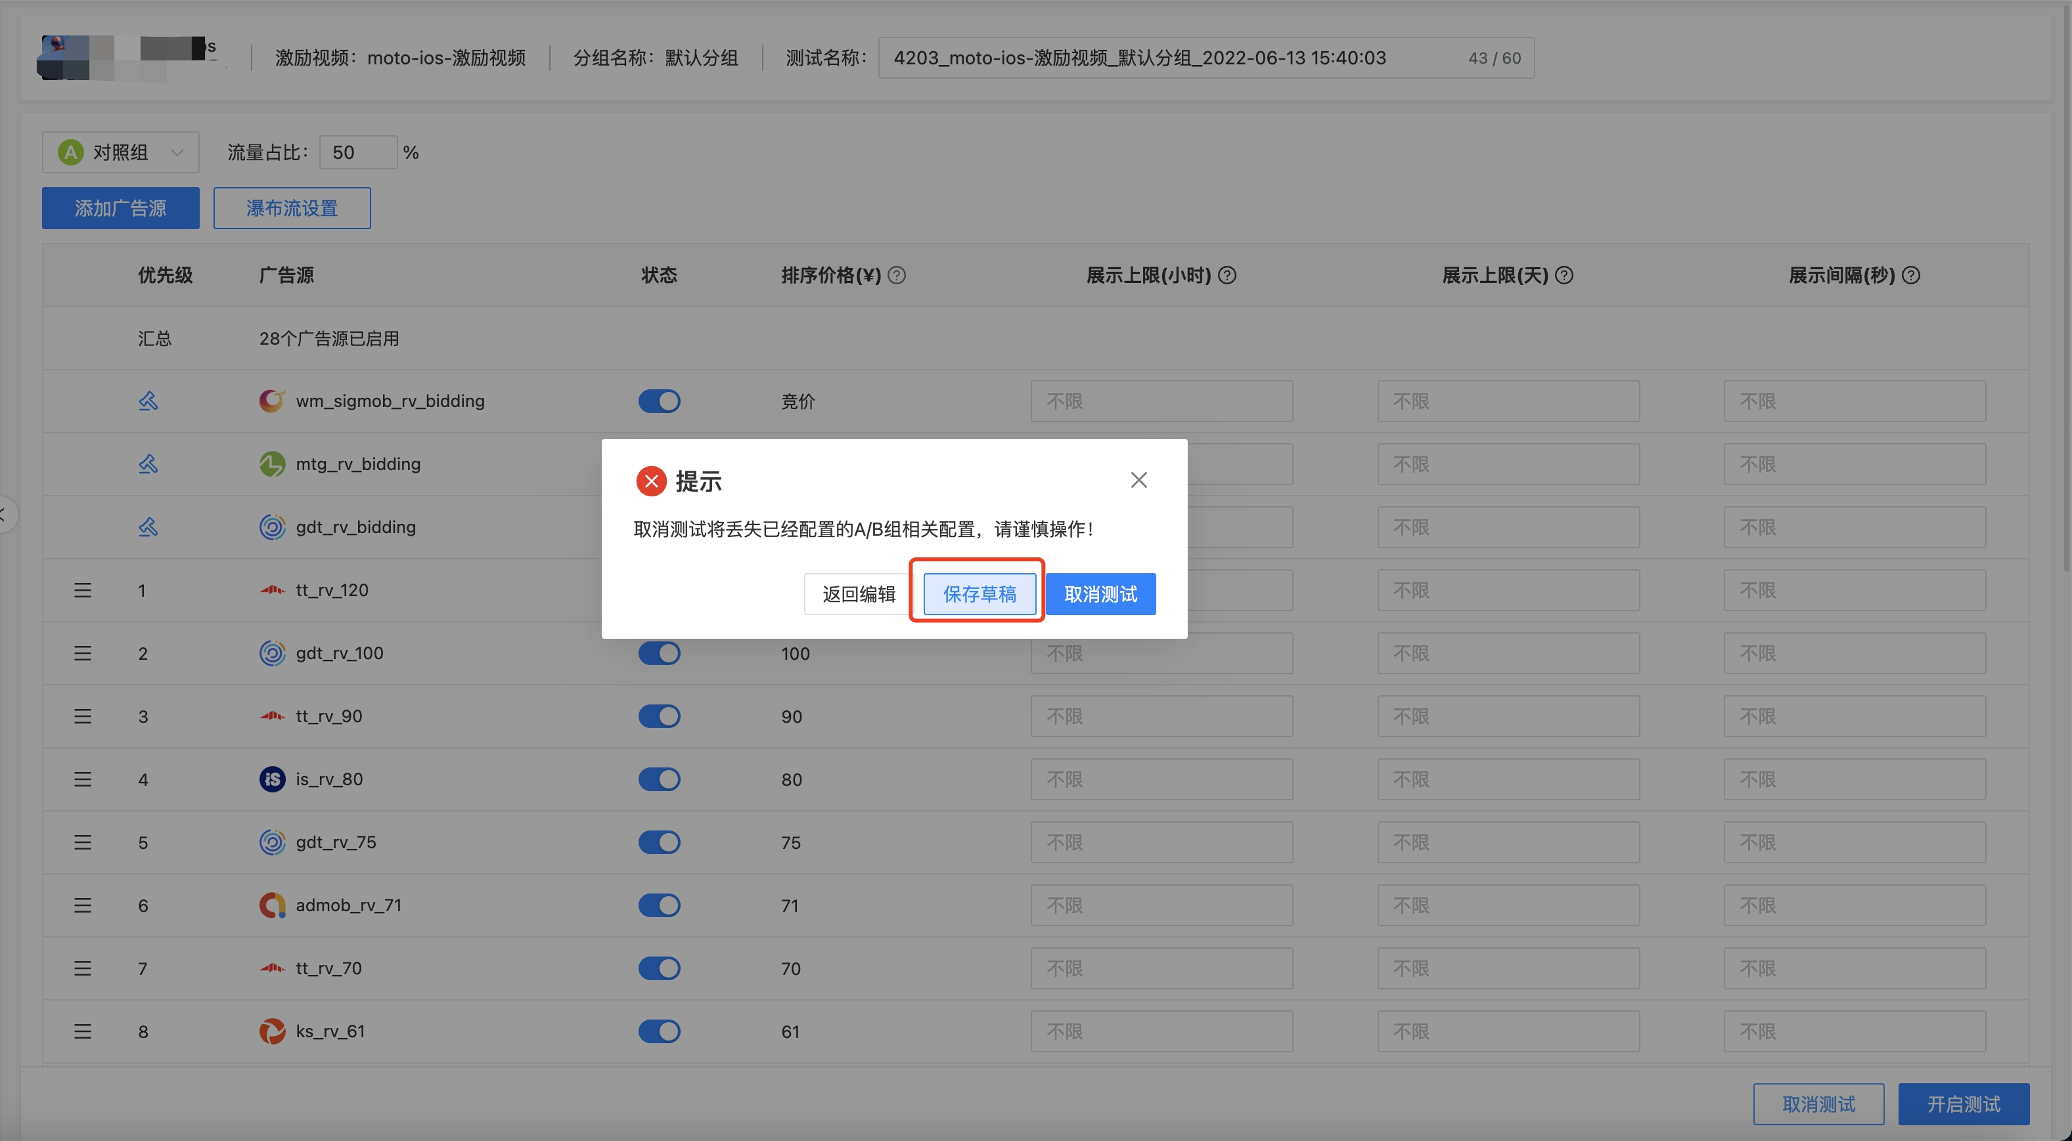Open the 展示间隔(秒) help tooltip icon
Image resolution: width=2072 pixels, height=1141 pixels.
tap(1912, 275)
